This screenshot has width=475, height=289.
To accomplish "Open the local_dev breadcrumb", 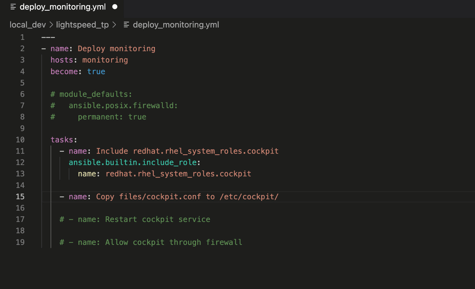I will [28, 25].
